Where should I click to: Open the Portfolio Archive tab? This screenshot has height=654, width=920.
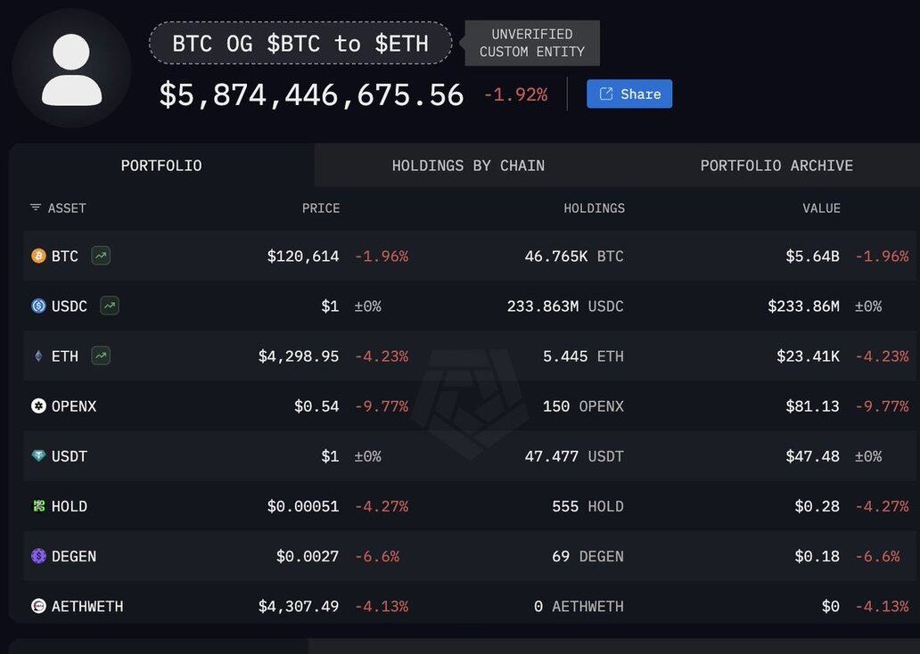click(776, 166)
